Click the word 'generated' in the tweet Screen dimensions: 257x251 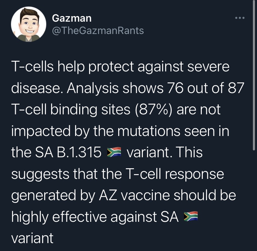point(44,195)
